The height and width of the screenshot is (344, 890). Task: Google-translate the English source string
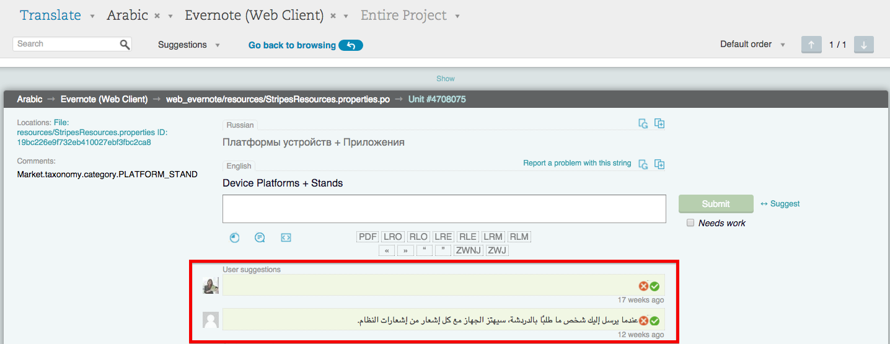pos(643,164)
